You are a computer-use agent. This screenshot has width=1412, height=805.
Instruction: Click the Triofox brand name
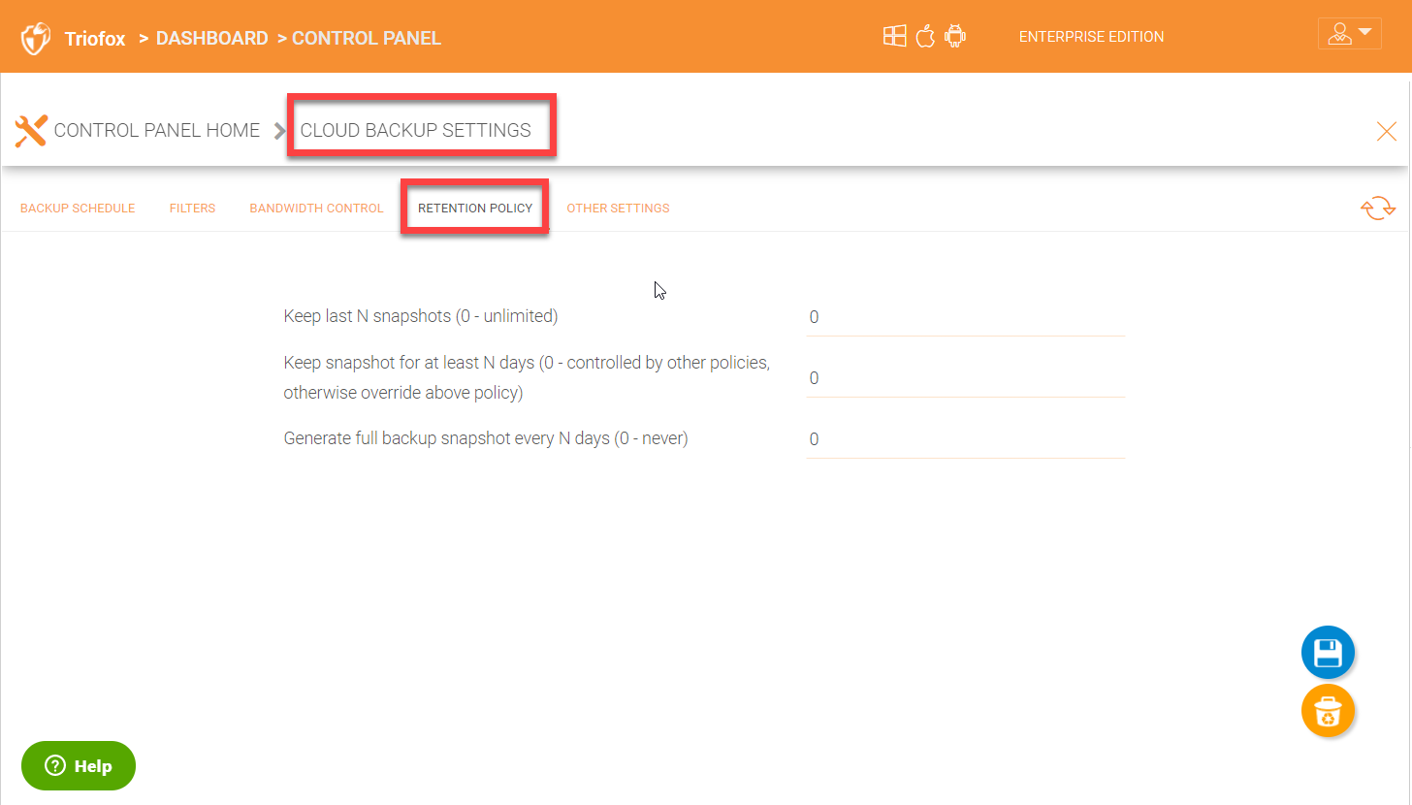pyautogui.click(x=95, y=39)
